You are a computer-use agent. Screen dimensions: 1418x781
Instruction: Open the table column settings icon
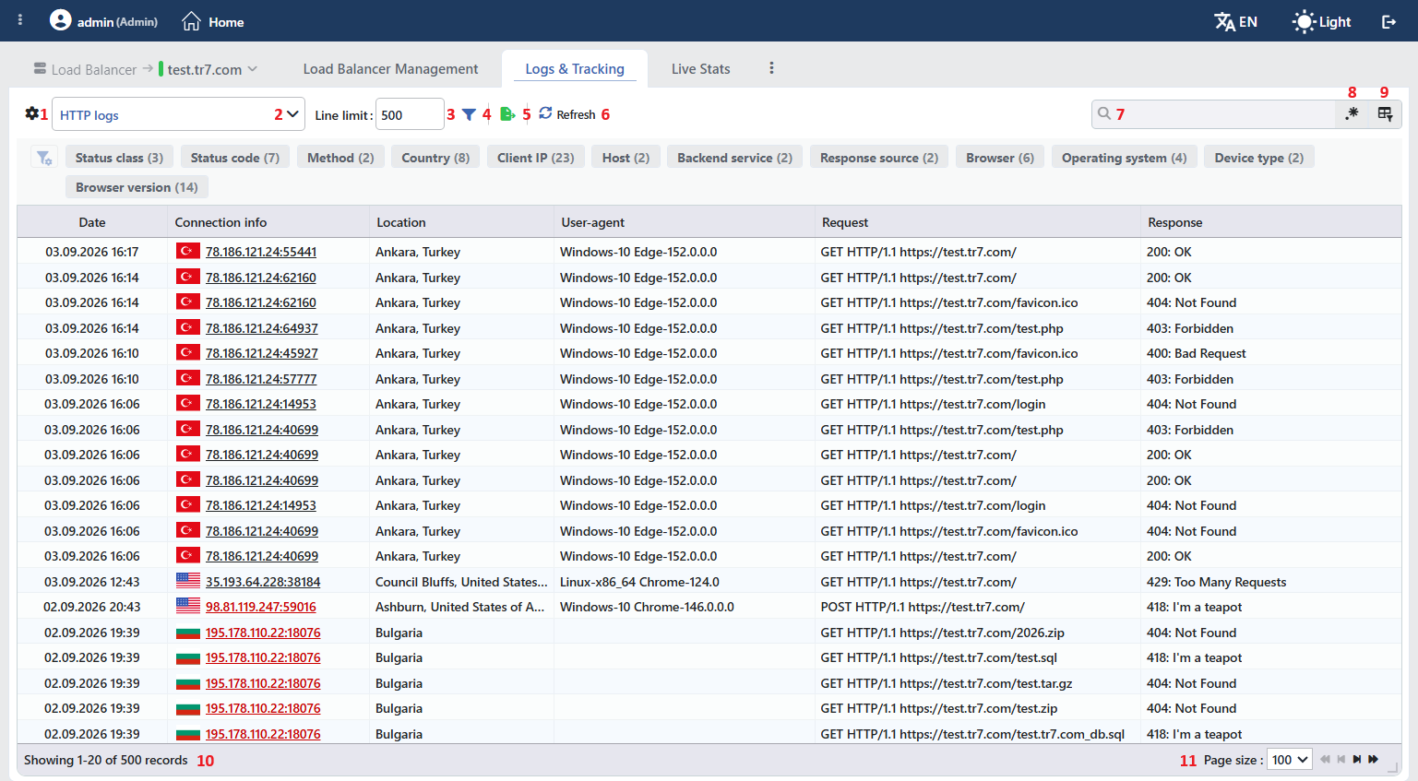(x=1385, y=113)
